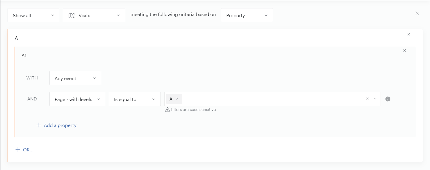Click the case sensitive warning triangle icon

(x=167, y=110)
